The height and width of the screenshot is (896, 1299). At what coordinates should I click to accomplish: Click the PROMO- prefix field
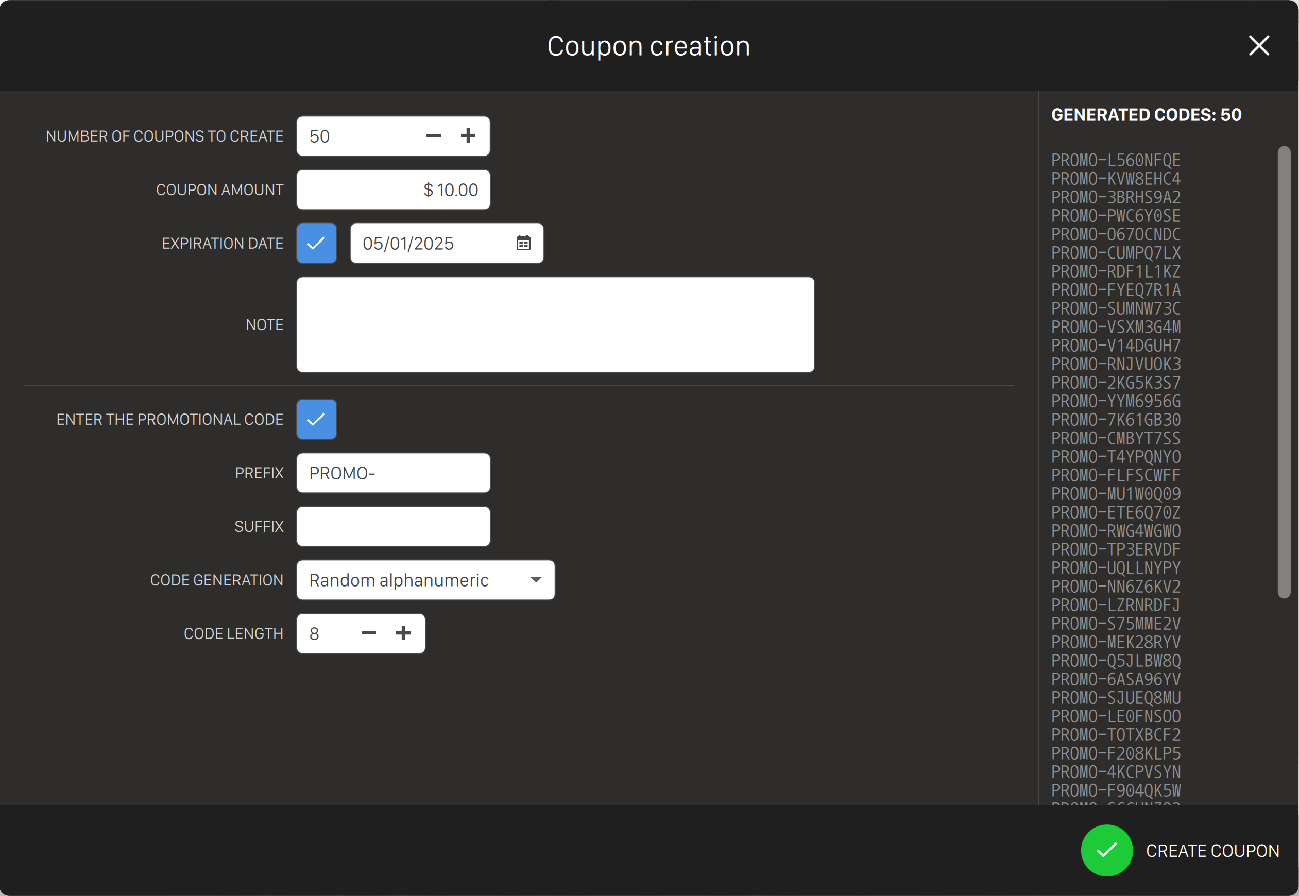(x=393, y=473)
